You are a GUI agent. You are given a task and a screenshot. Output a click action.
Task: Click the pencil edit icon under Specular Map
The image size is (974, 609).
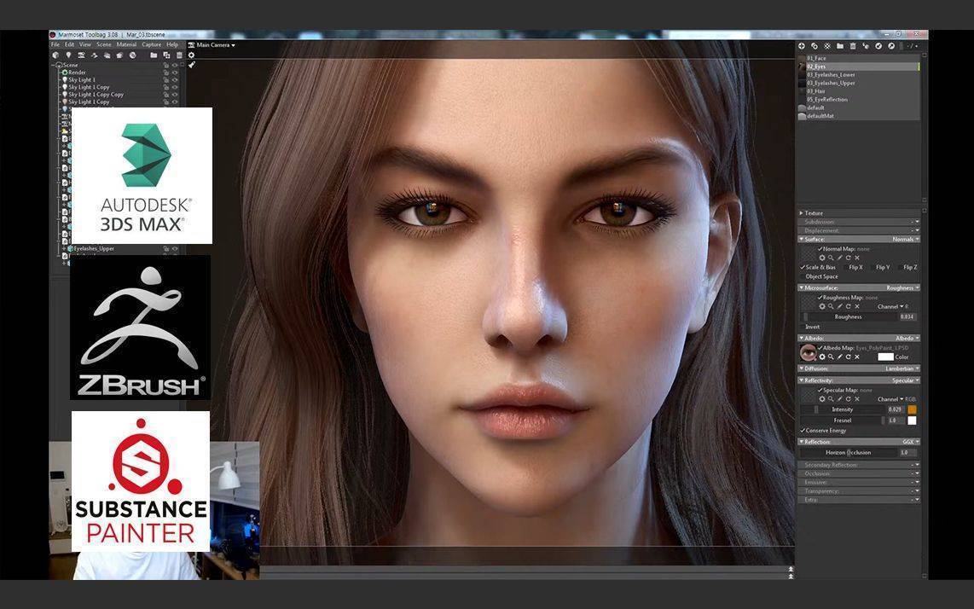click(x=839, y=398)
